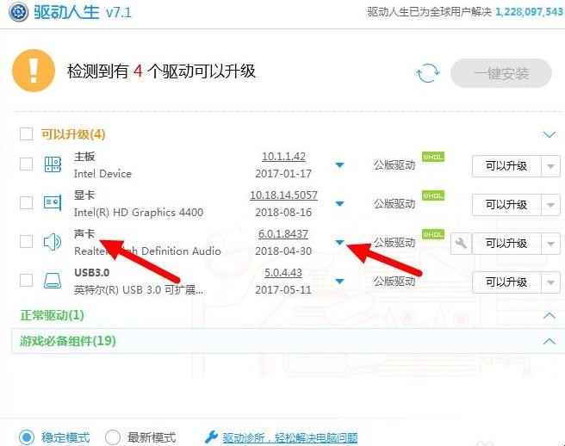The width and height of the screenshot is (565, 446).
Task: Open version dropdown for USB3.0 5.0.4.43
Action: click(x=339, y=281)
